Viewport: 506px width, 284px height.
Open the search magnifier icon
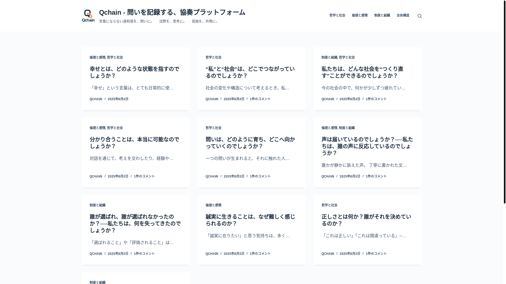coord(420,16)
